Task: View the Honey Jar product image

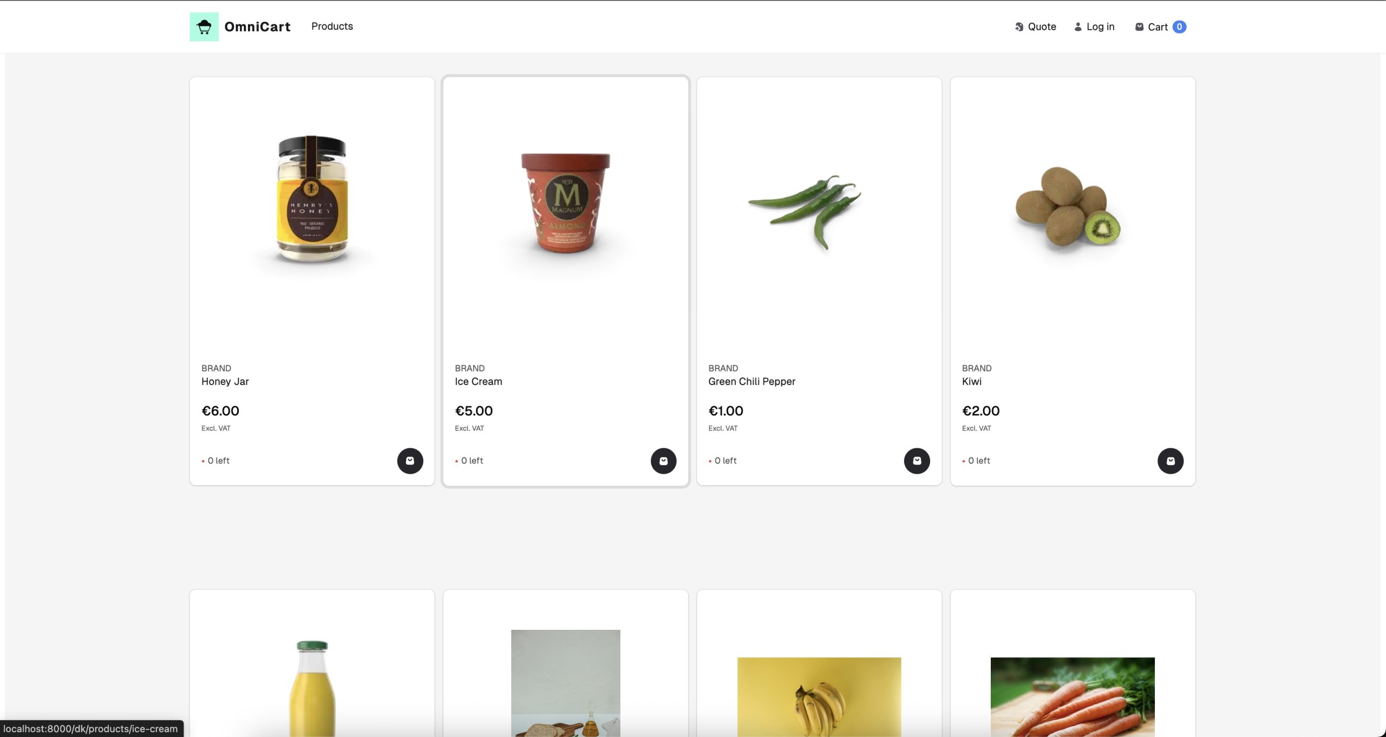Action: 312,199
